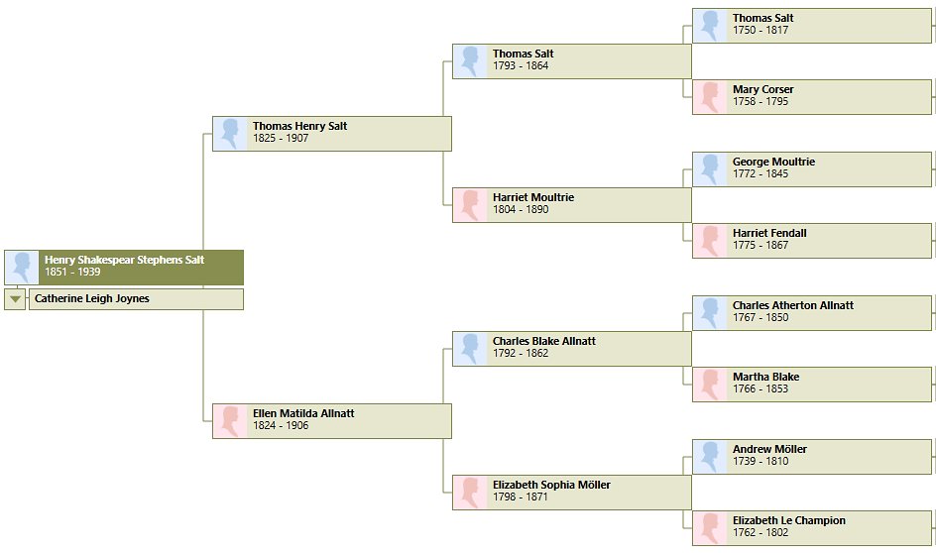Select Charles Atherton Allnatt's entry
This screenshot has height=553, width=936.
812,313
